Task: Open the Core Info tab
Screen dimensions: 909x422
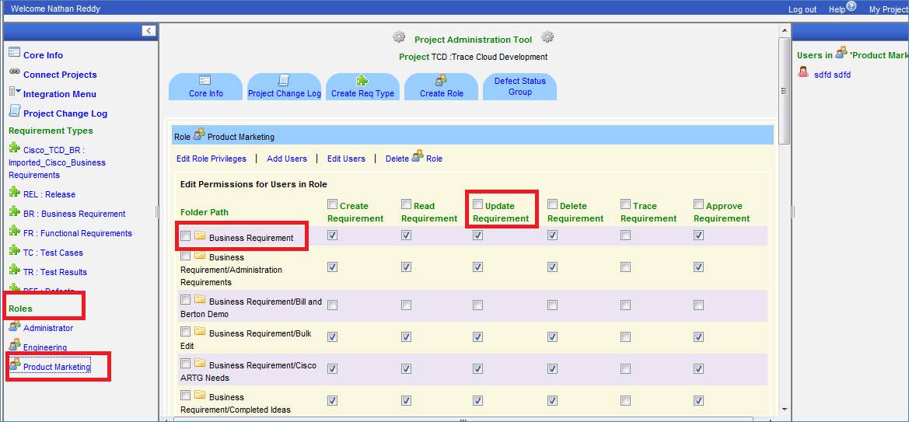Action: point(206,87)
